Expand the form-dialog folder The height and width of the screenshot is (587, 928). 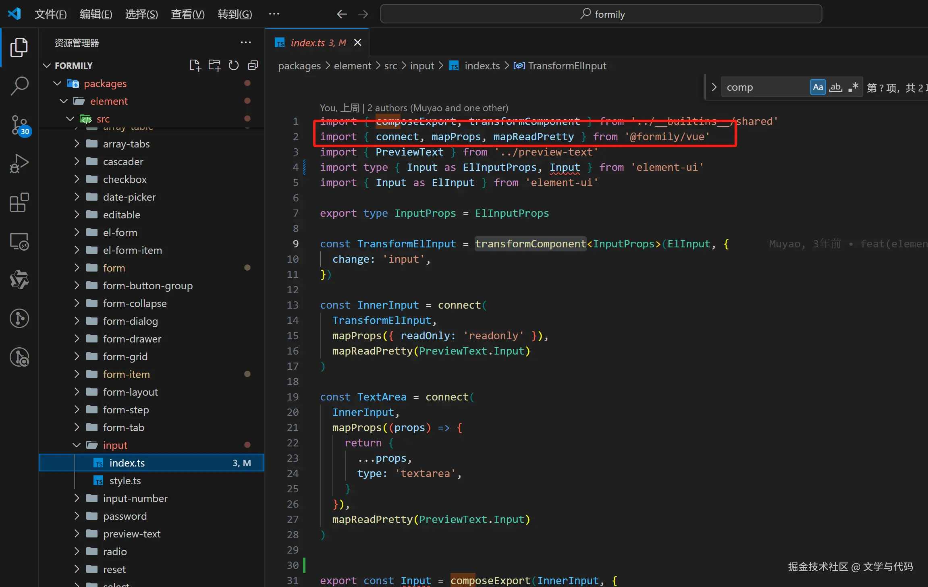77,321
